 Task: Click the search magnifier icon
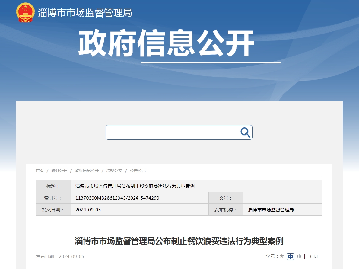pos(246,133)
